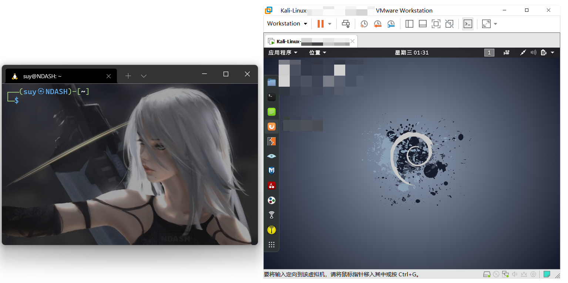Image resolution: width=568 pixels, height=283 pixels.
Task: Click the 星期三 01:31 clock
Action: point(411,52)
